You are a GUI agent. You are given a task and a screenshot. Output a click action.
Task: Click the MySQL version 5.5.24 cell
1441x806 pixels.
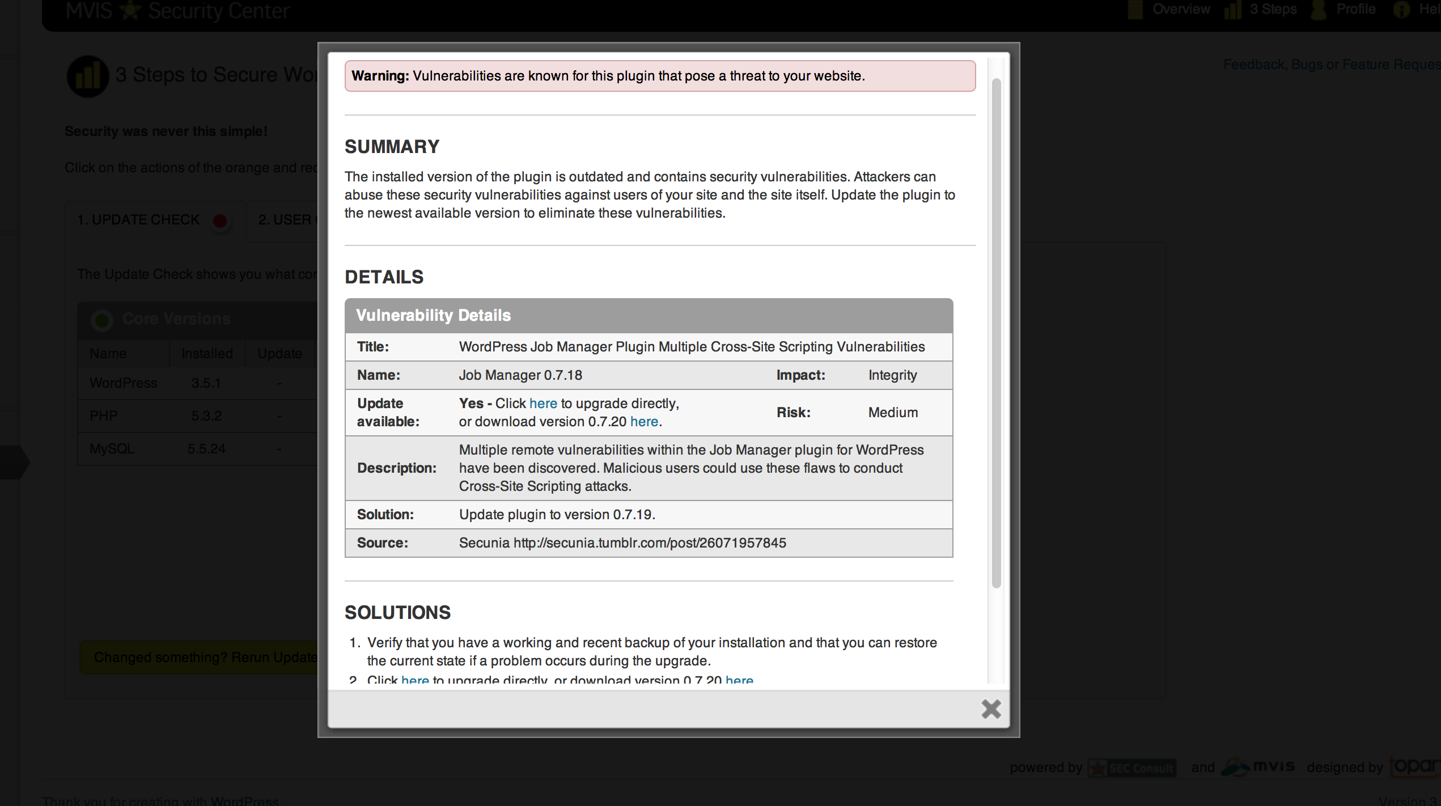pyautogui.click(x=206, y=449)
